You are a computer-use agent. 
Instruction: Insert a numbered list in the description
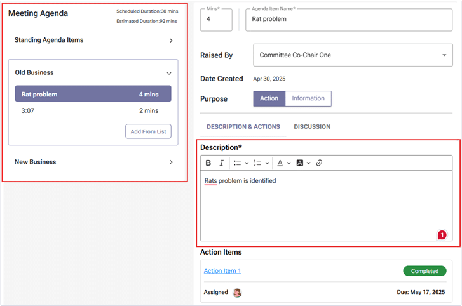click(x=258, y=163)
